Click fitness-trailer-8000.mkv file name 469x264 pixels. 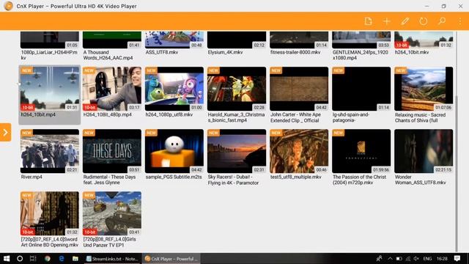(295, 52)
